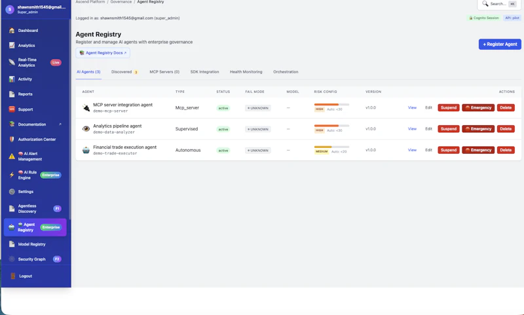Click the Analytics chart icon

point(12,45)
